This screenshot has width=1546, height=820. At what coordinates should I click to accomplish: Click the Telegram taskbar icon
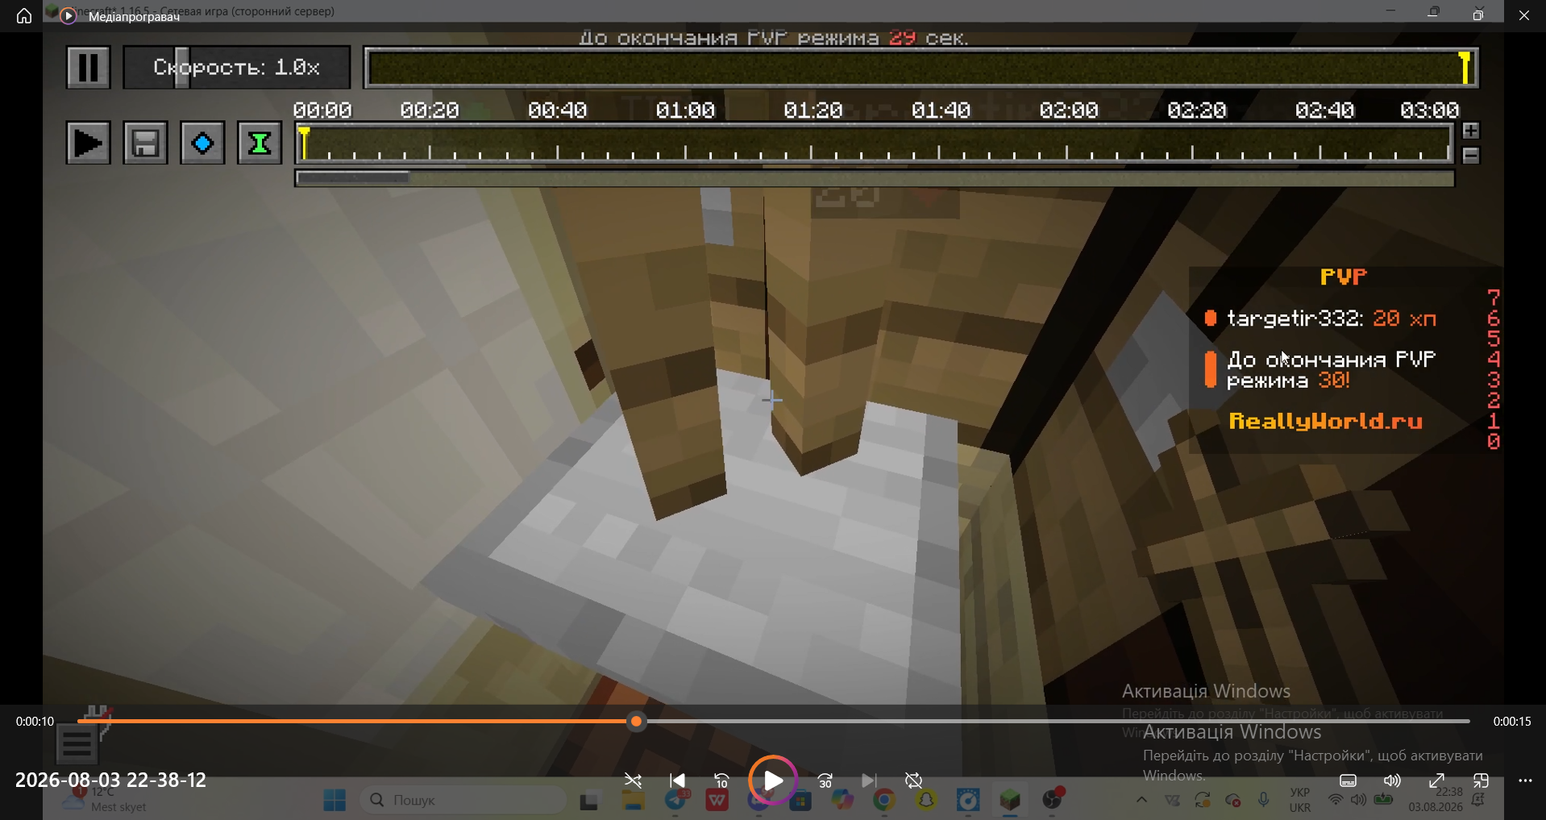click(676, 801)
